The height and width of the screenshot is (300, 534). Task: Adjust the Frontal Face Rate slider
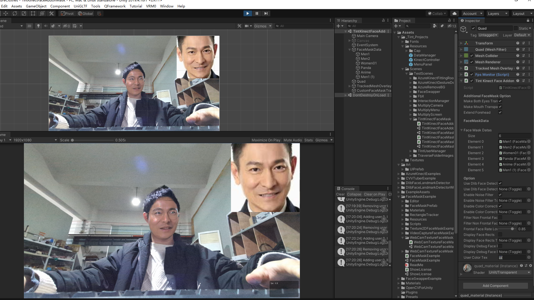(512, 229)
